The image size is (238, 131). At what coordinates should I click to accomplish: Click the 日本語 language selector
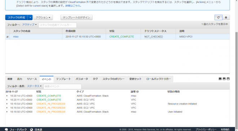point(38,130)
